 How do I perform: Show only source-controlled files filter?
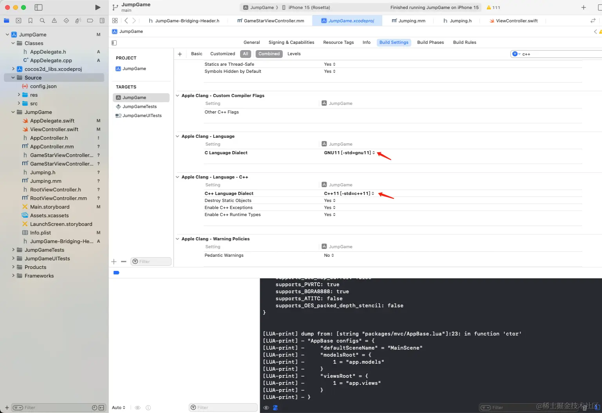[101, 408]
